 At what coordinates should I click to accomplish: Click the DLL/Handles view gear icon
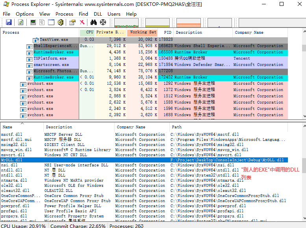(x=61, y=22)
